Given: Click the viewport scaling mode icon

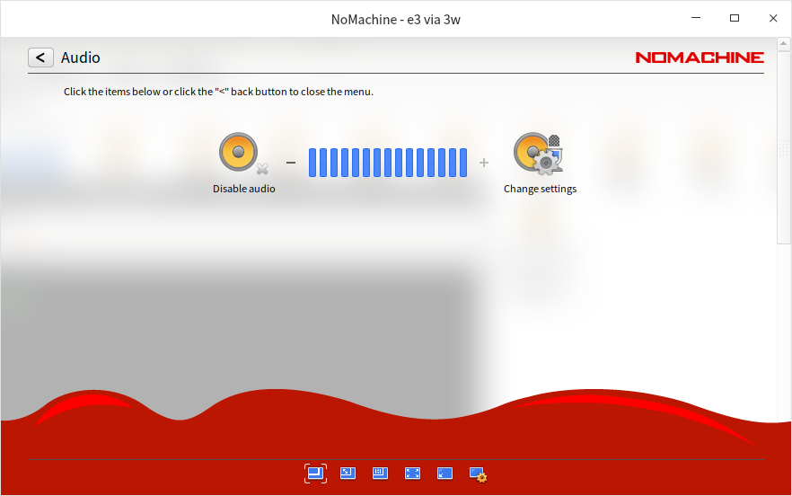Looking at the screenshot, I should point(381,474).
